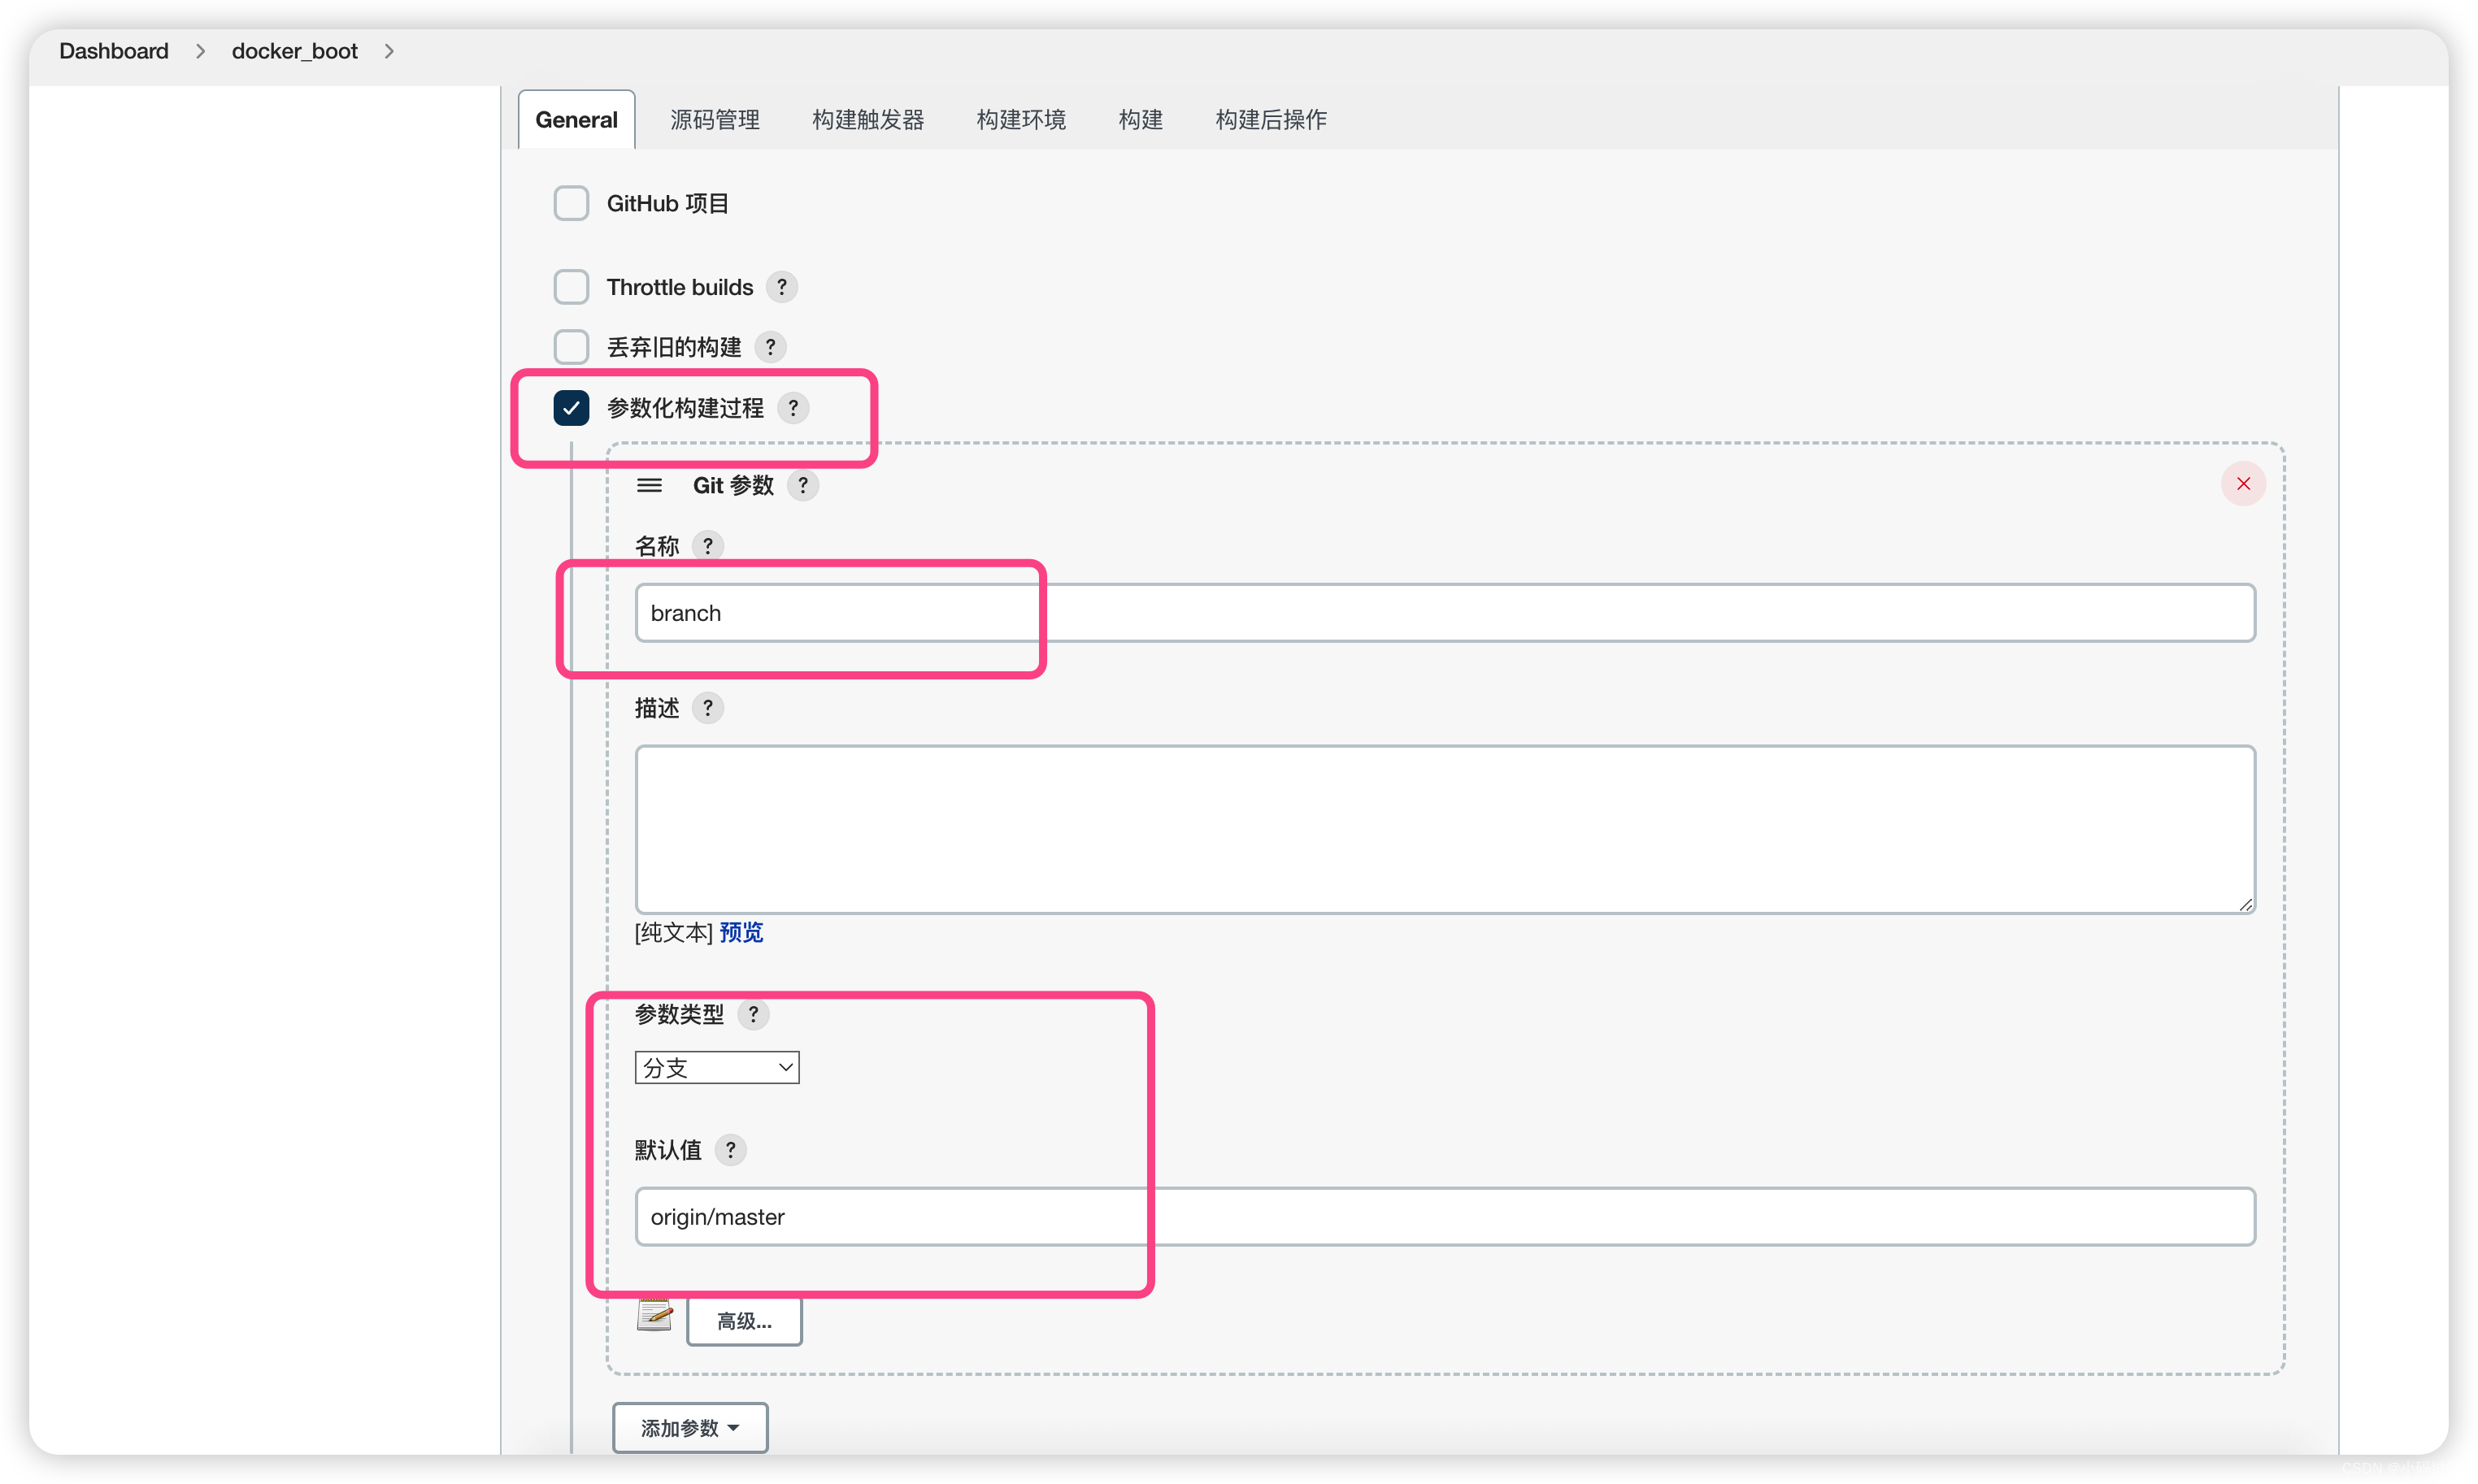The height and width of the screenshot is (1484, 2478).
Task: Open help for 参数化构建过程
Action: click(x=793, y=408)
